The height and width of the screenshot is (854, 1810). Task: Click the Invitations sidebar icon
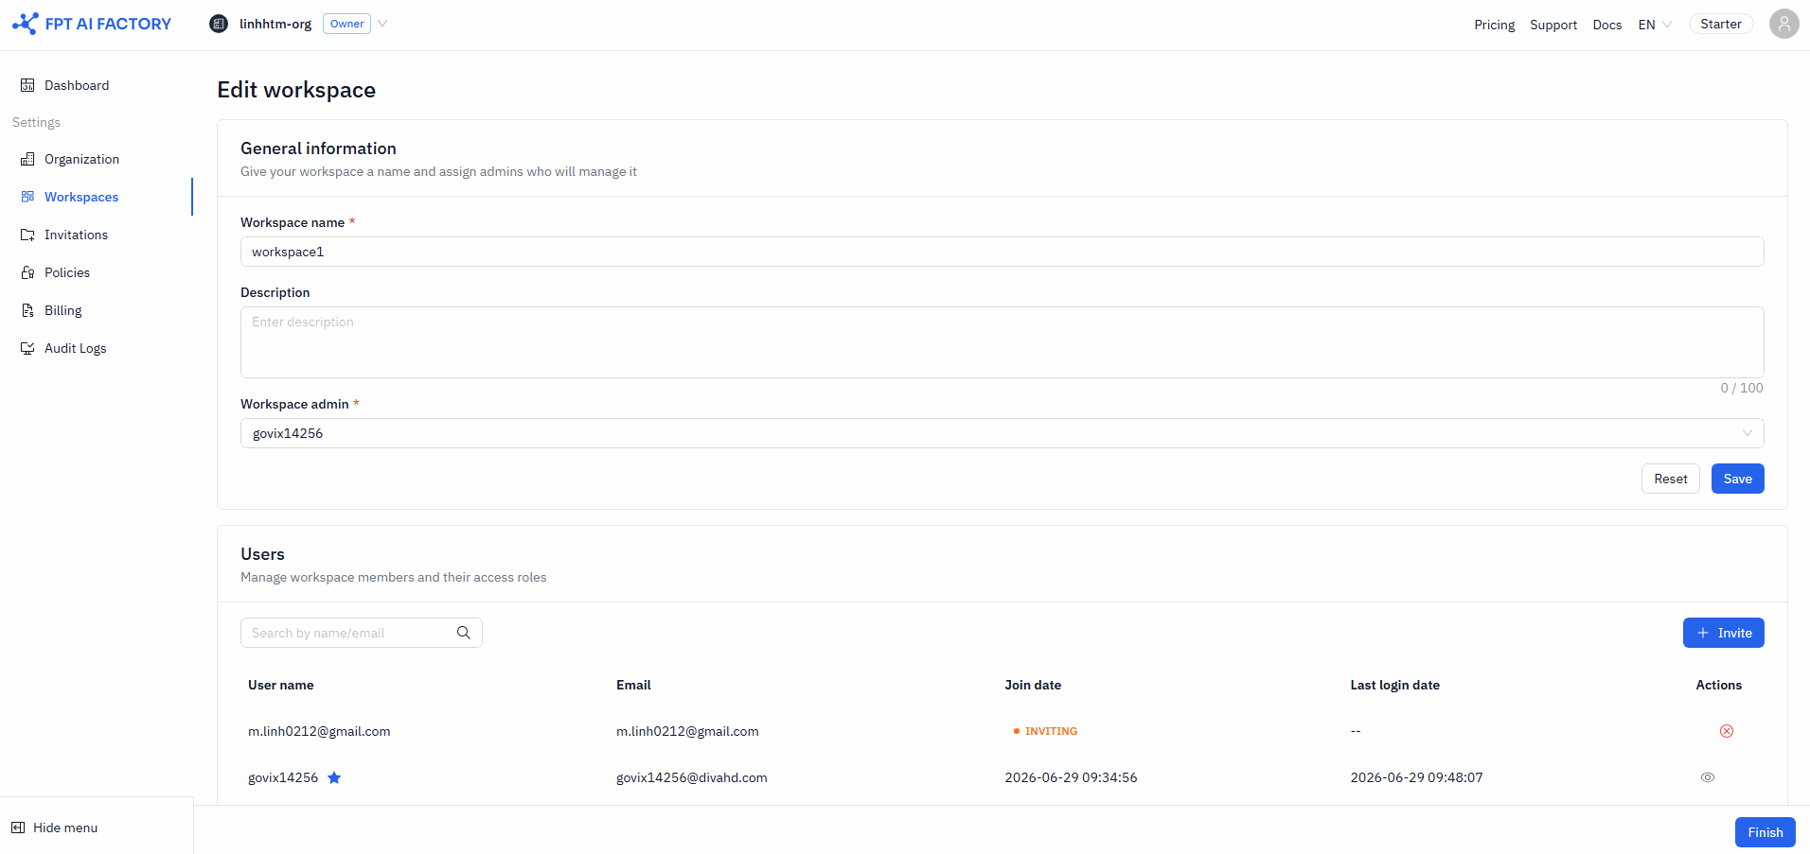27,235
